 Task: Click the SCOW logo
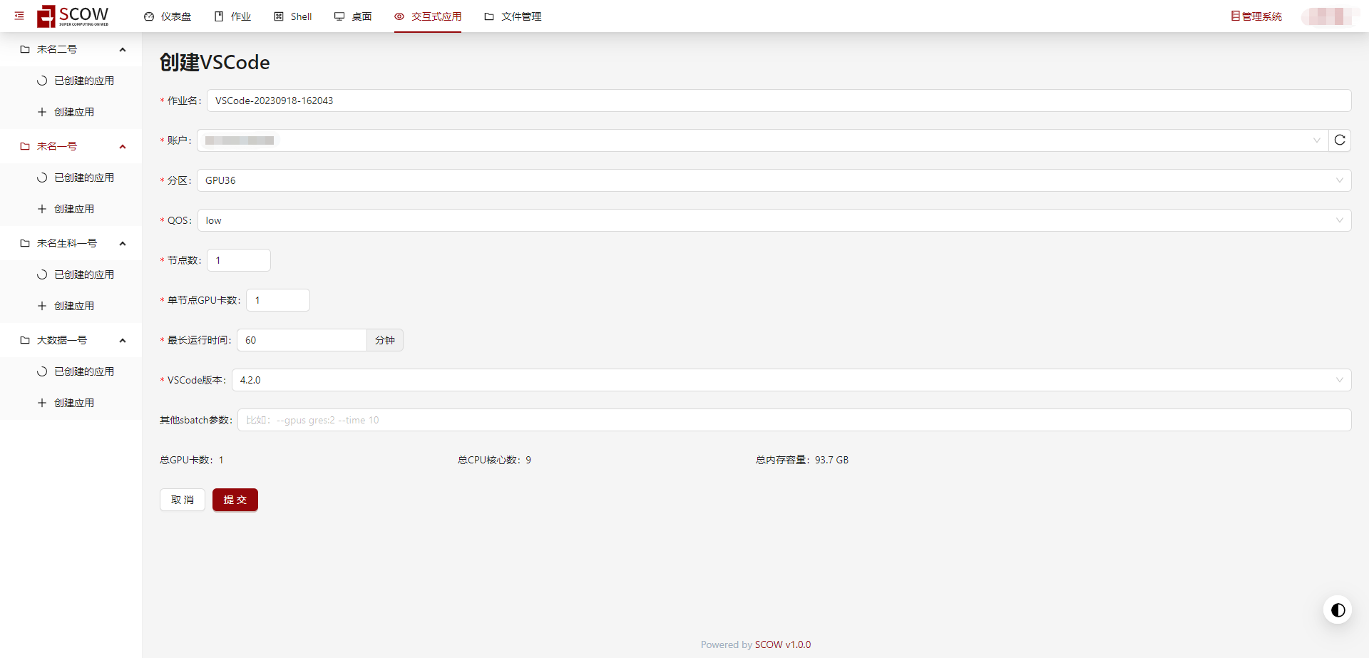tap(73, 16)
